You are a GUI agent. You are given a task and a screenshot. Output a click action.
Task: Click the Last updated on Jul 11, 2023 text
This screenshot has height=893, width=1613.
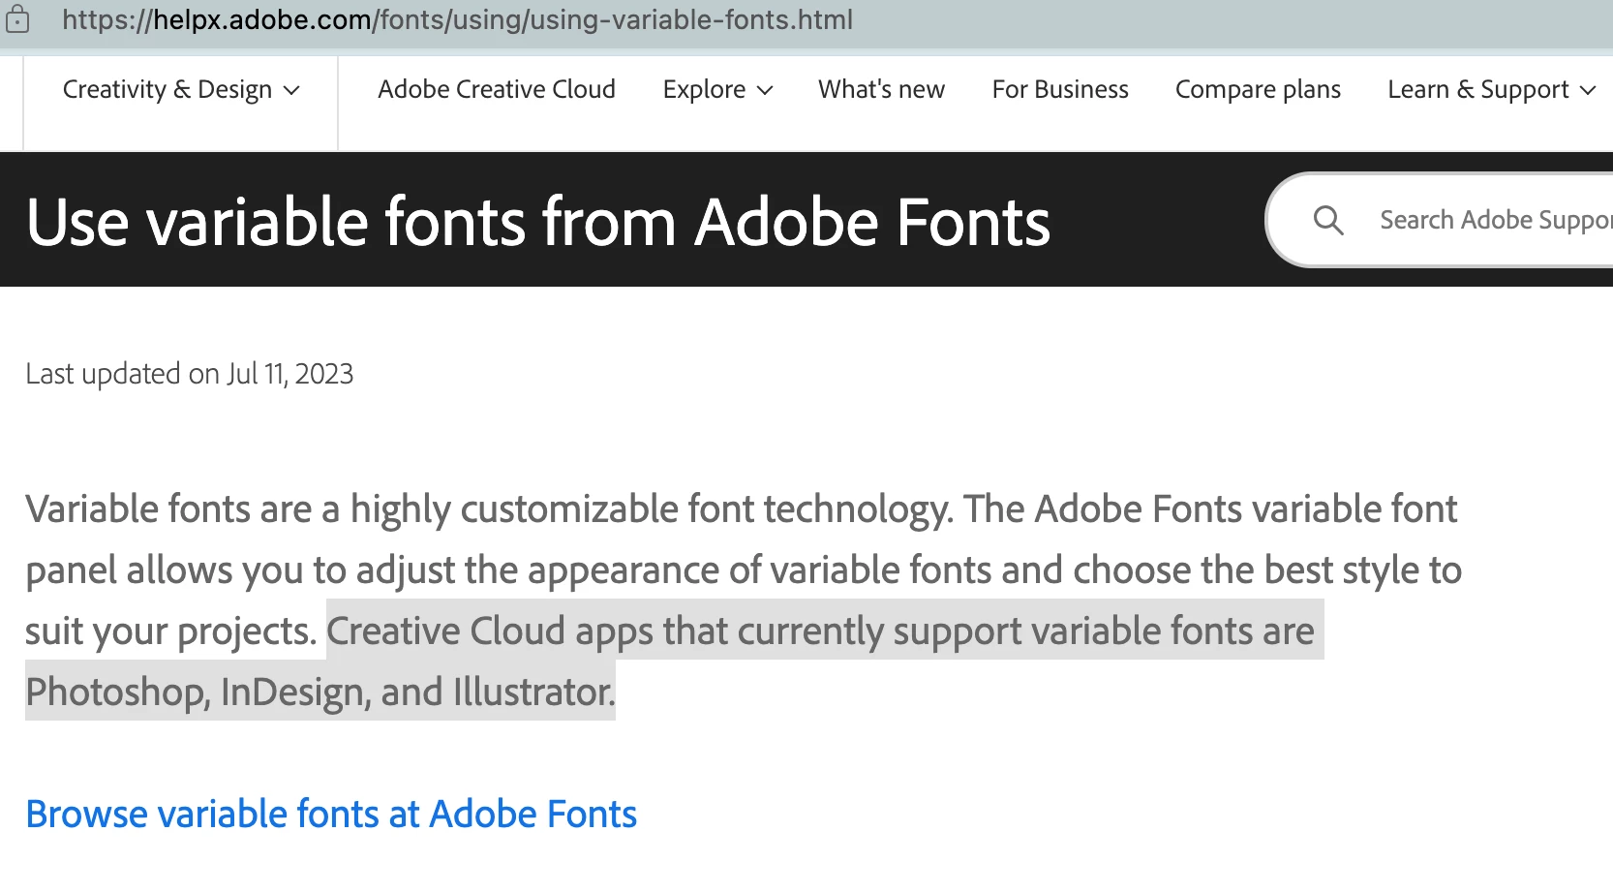click(190, 374)
